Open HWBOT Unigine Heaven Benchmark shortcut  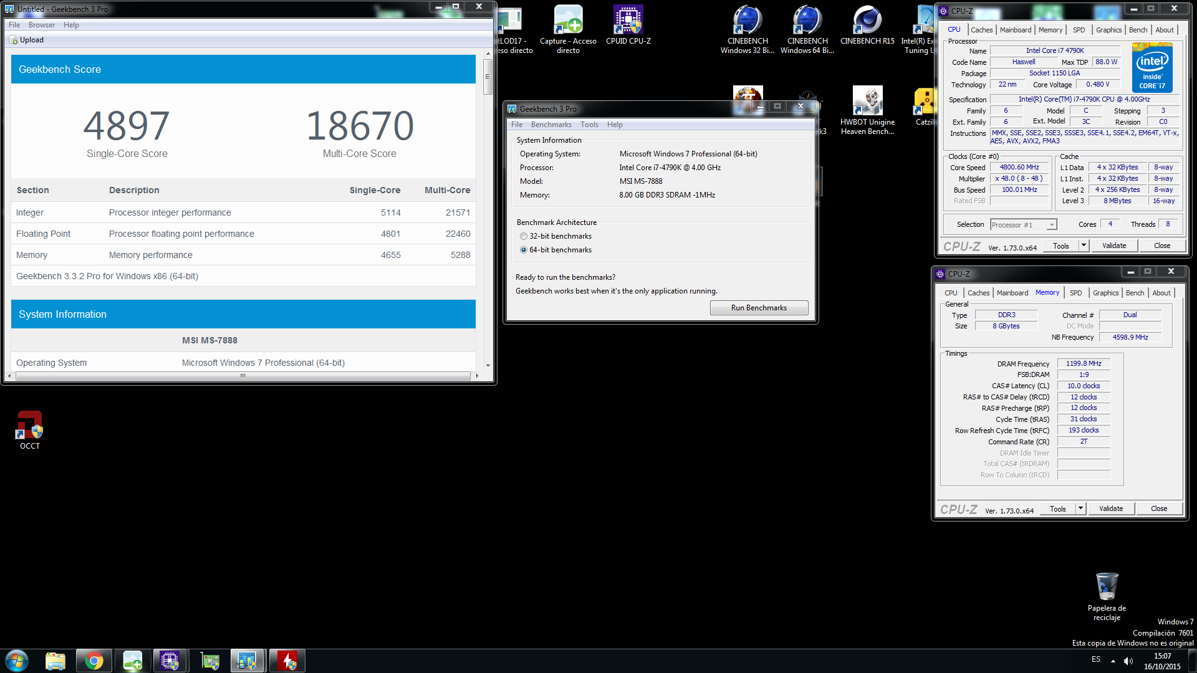point(867,110)
